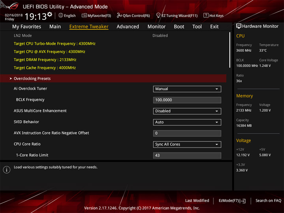Click the CPU heading in Hardware Monitor
Image resolution: width=284 pixels, height=213 pixels.
tap(240, 36)
